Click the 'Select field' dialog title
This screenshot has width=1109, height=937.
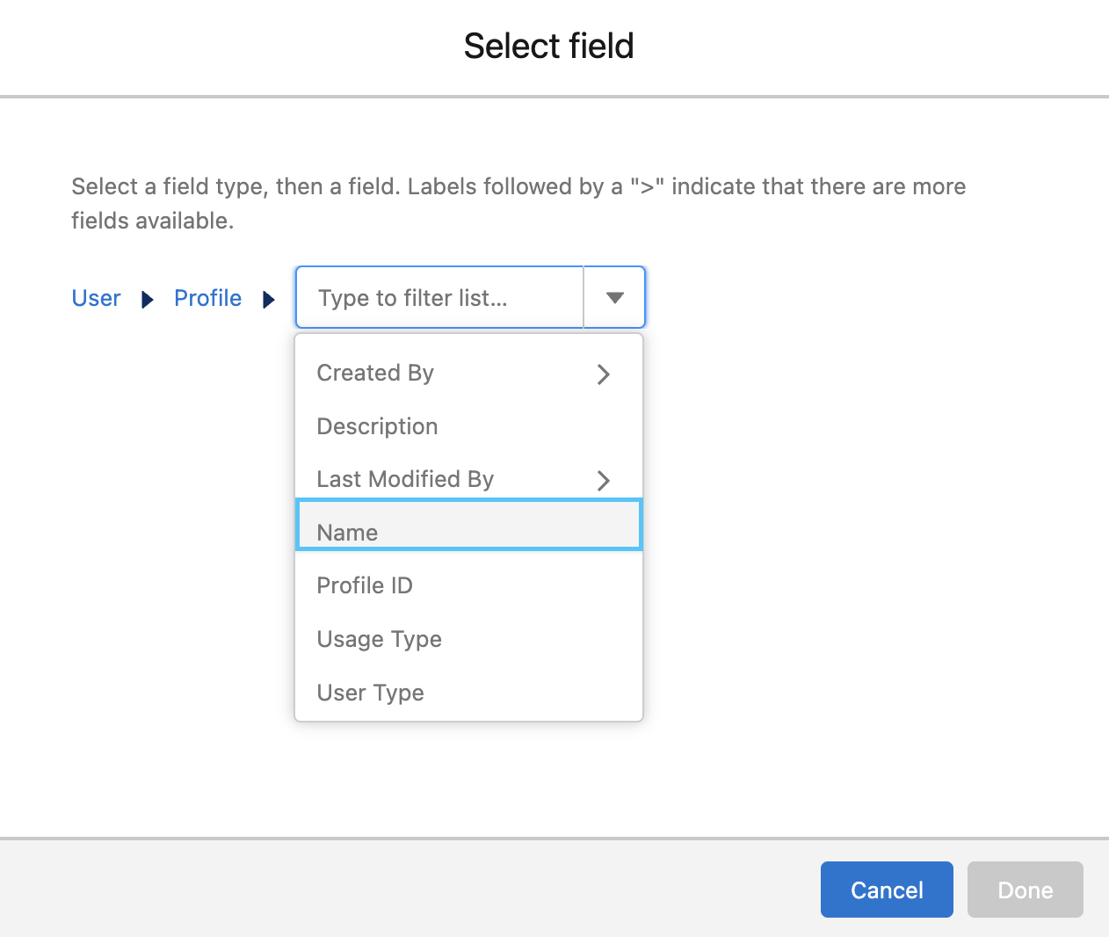(x=548, y=46)
